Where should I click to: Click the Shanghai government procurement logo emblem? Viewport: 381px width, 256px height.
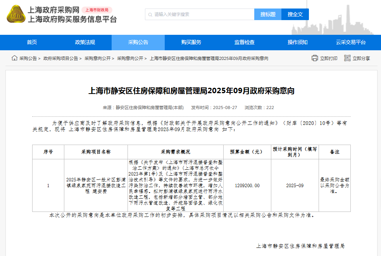point(15,14)
